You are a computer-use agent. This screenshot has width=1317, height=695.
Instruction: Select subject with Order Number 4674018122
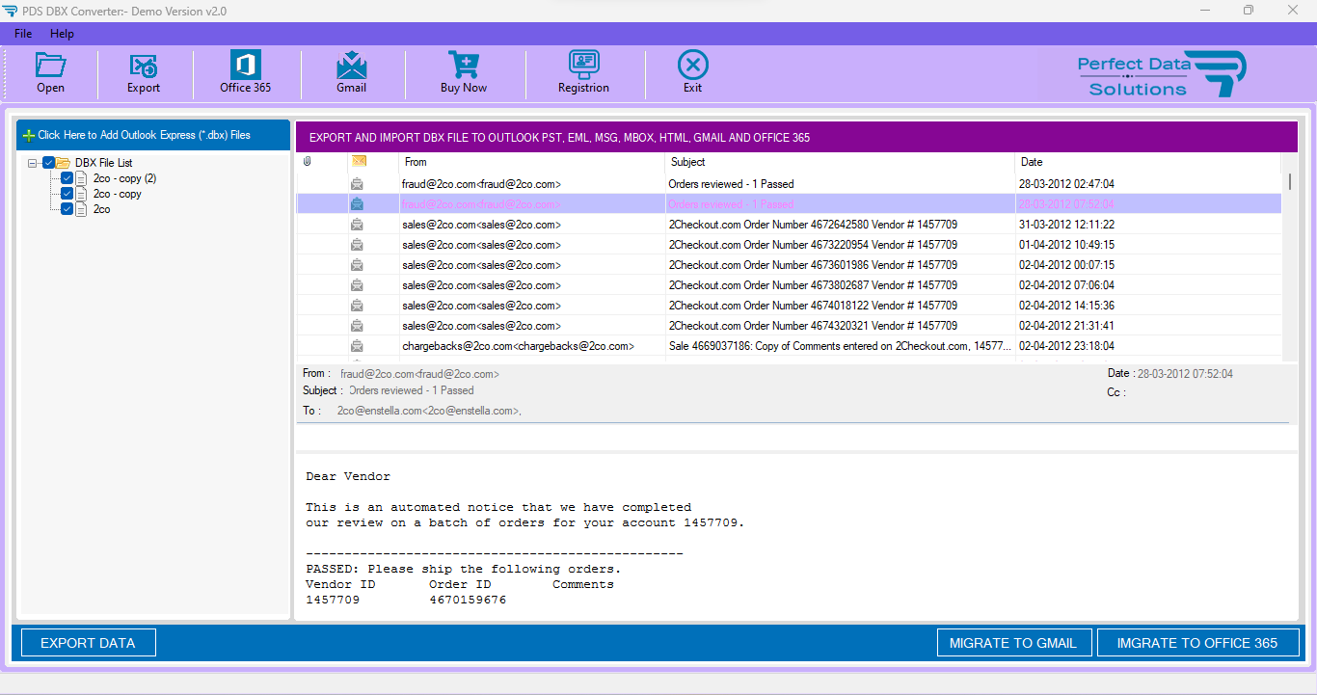[813, 306]
